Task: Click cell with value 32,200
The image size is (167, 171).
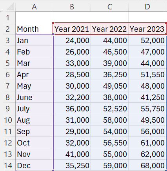Action: tap(72, 97)
